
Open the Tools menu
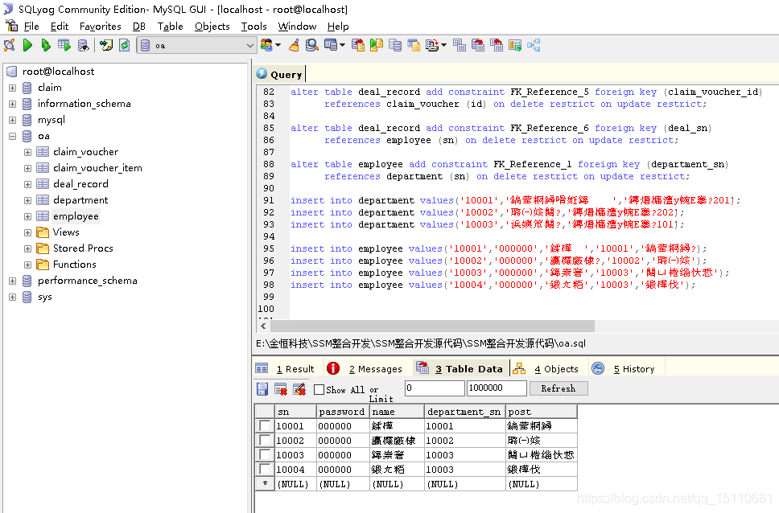click(x=253, y=26)
